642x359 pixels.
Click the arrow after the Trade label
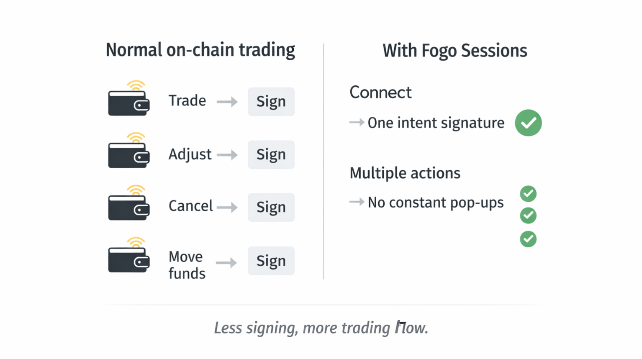point(227,102)
